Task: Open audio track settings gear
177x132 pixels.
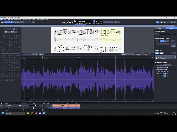Action: 41,54
